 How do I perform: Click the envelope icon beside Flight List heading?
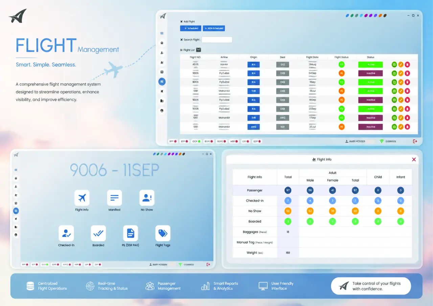pos(199,50)
